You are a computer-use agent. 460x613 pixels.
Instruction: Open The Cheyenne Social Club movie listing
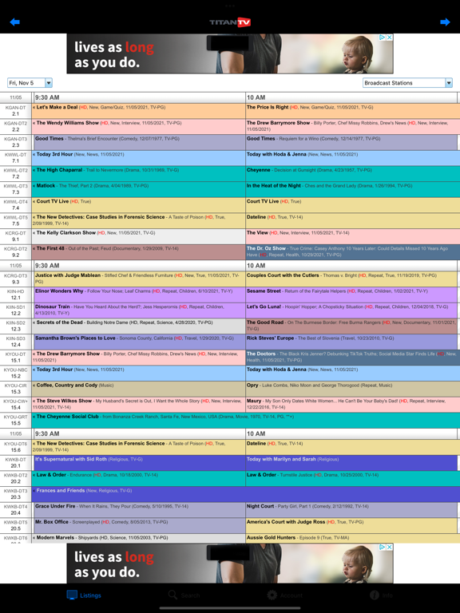point(246,420)
